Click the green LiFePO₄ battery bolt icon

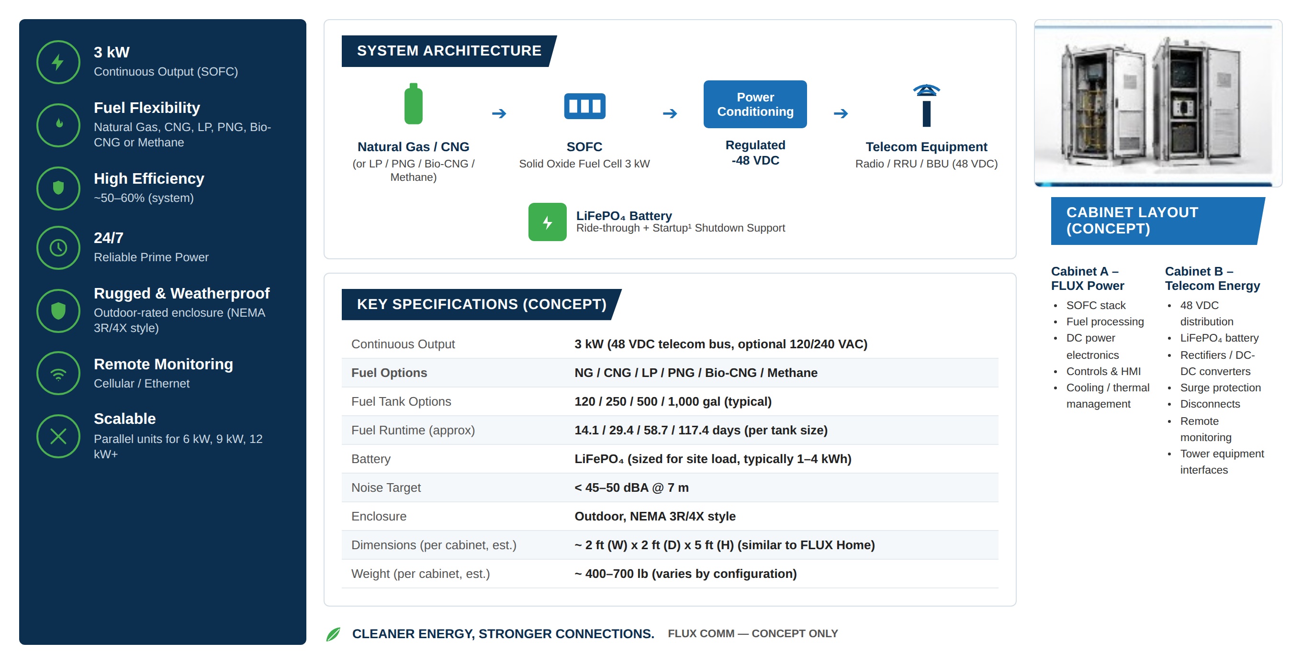point(547,221)
